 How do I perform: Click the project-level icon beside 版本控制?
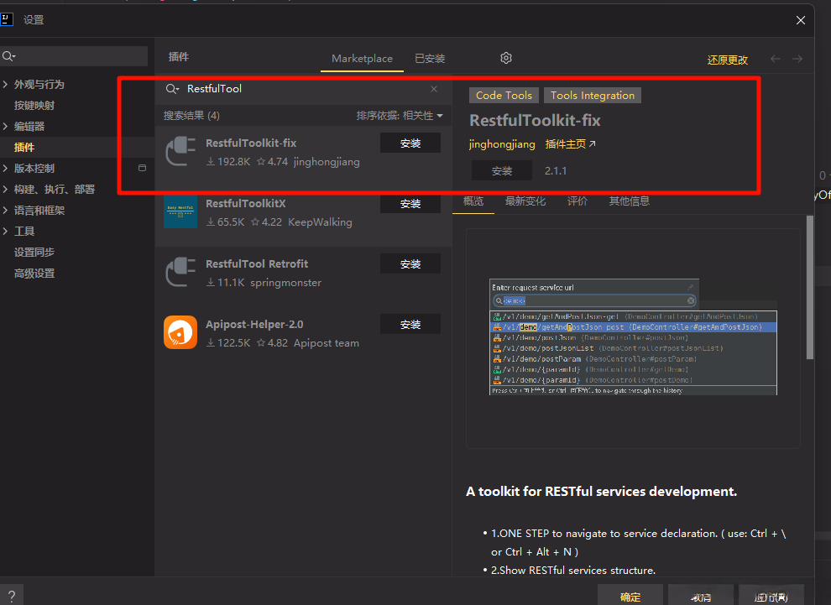142,168
